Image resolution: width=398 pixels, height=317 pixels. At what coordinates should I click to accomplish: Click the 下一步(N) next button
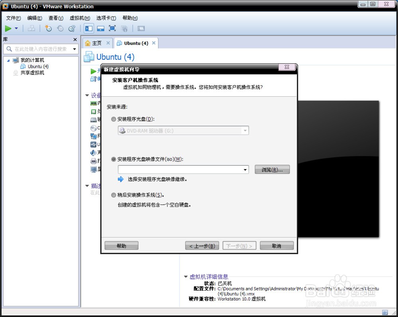239,246
